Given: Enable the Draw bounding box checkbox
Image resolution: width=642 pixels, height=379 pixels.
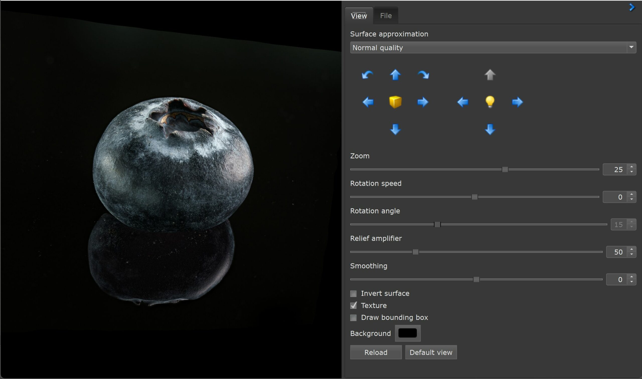Looking at the screenshot, I should pyautogui.click(x=354, y=317).
